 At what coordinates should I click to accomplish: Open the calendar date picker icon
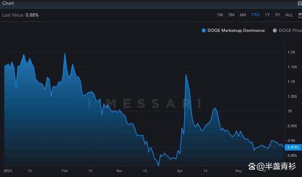pyautogui.click(x=300, y=16)
